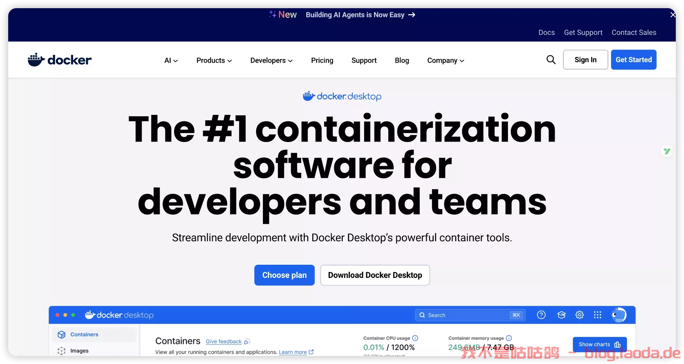Open Docker Desktop settings gear icon
The height and width of the screenshot is (364, 684).
[580, 315]
